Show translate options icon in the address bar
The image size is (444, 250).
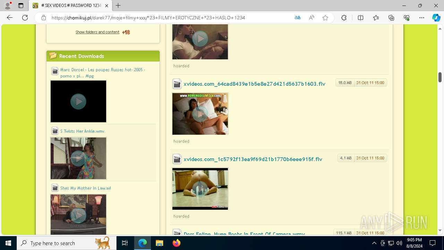(298, 18)
